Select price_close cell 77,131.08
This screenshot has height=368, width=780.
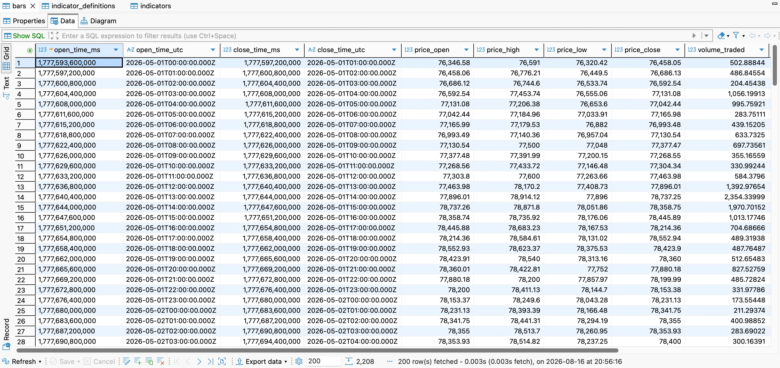point(648,94)
